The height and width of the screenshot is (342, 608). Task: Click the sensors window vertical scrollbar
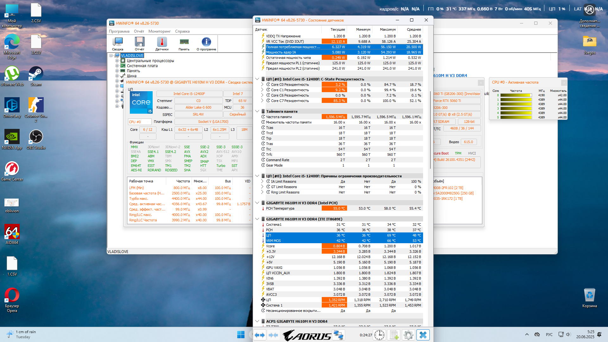click(430, 130)
